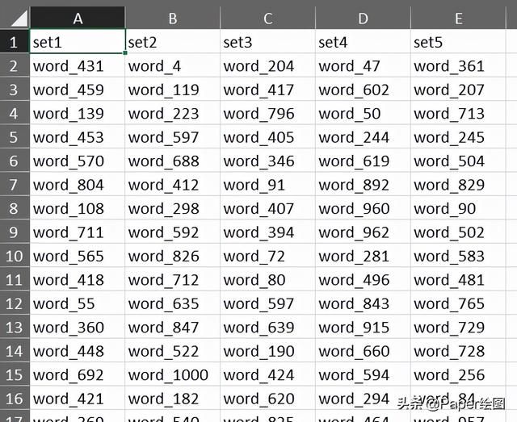Viewport: 517px width, 422px height.
Task: Select cell word_711
Action: 78,232
